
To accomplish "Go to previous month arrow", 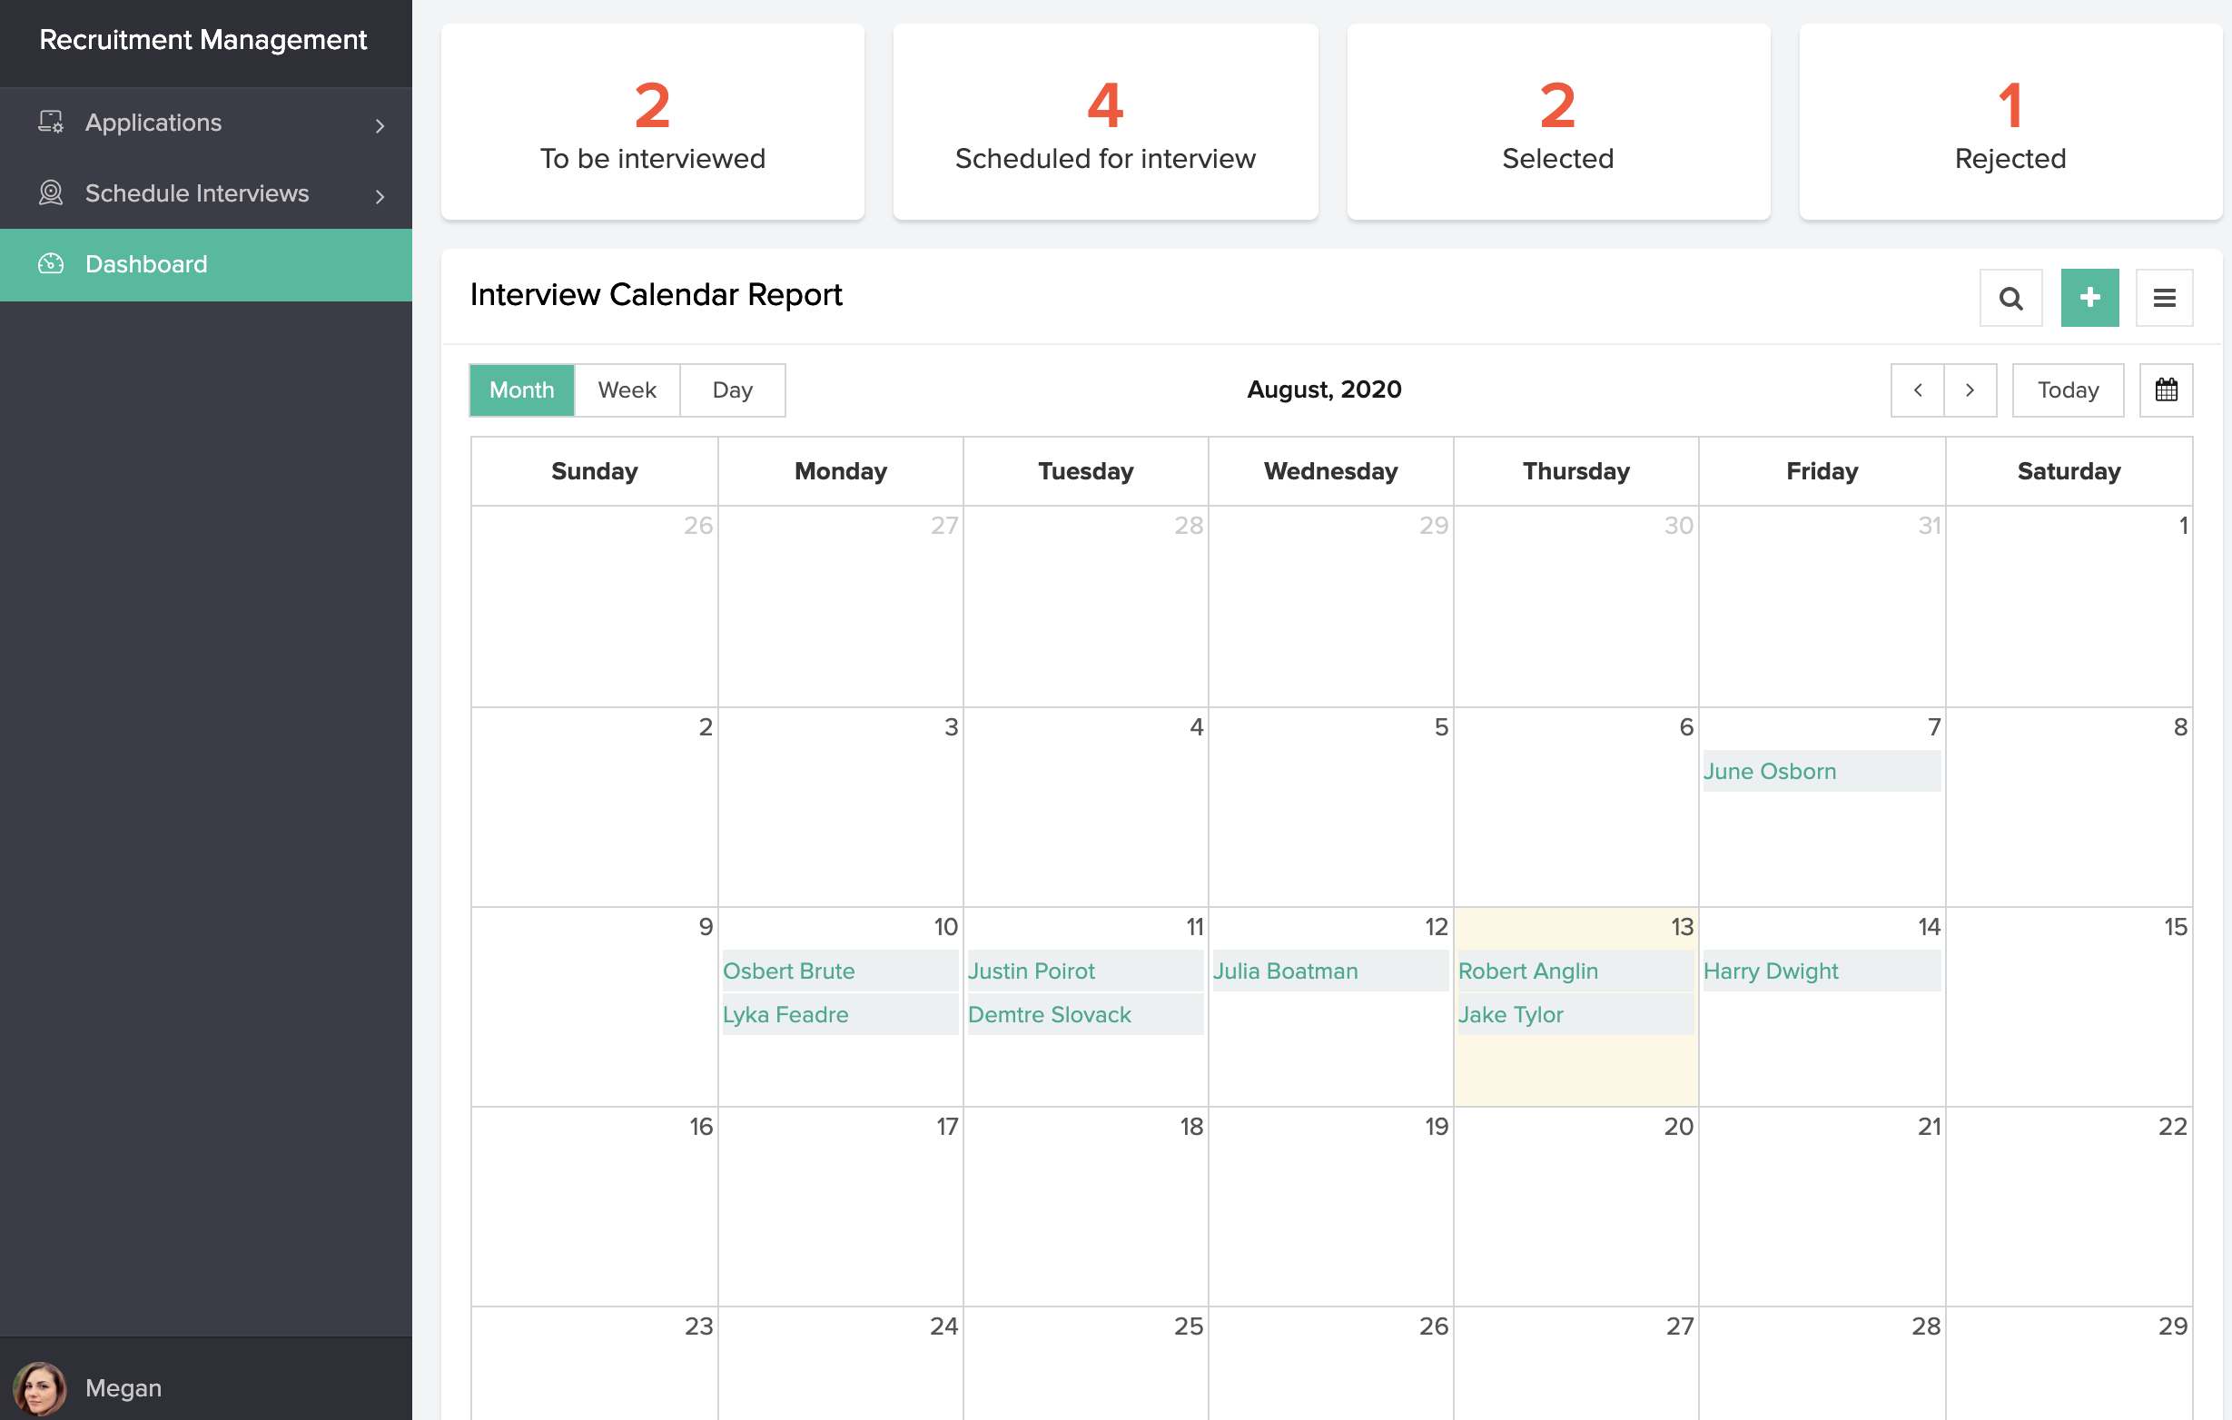I will (x=1917, y=390).
